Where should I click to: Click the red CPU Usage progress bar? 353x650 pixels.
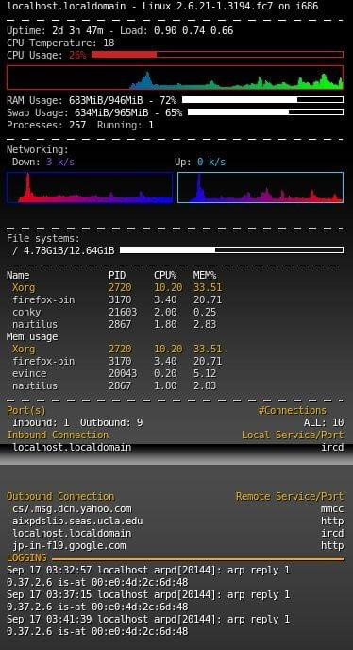217,54
